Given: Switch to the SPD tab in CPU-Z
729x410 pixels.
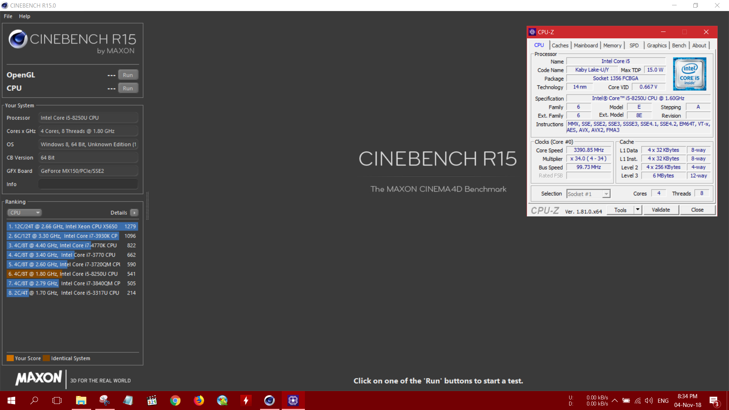Looking at the screenshot, I should [x=634, y=46].
